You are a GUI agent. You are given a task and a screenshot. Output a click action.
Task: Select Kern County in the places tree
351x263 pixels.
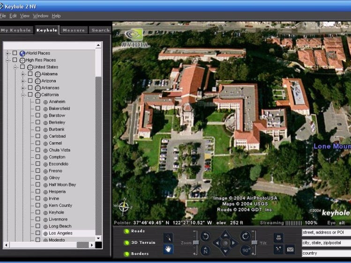coord(60,205)
